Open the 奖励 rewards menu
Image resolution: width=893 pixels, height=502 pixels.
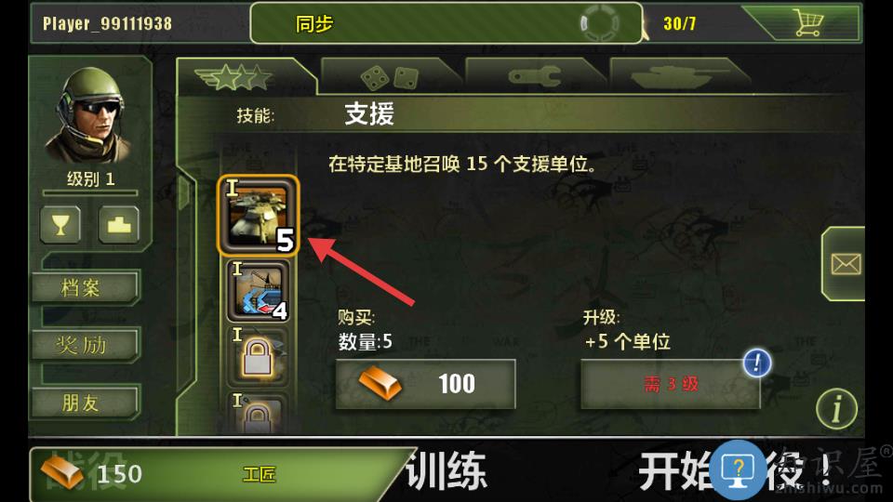pyautogui.click(x=85, y=345)
